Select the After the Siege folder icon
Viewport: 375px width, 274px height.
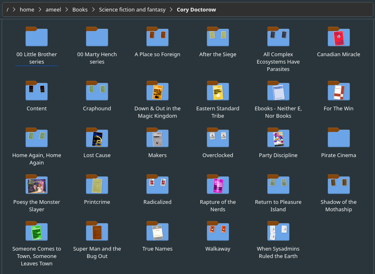pyautogui.click(x=218, y=37)
